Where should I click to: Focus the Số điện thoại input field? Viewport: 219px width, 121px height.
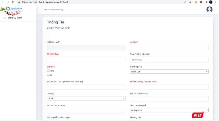[86, 59]
